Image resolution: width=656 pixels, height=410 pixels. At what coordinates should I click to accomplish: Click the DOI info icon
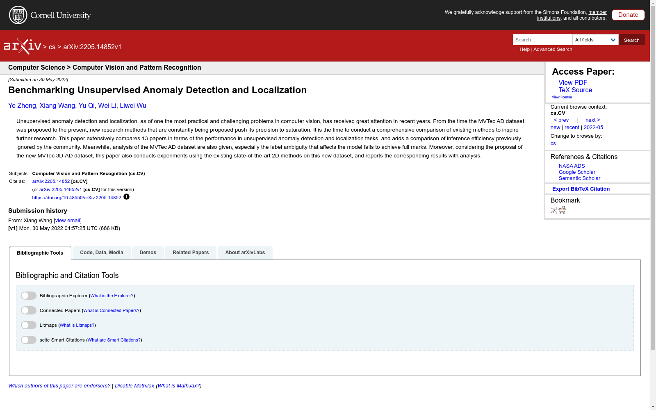[x=126, y=197]
